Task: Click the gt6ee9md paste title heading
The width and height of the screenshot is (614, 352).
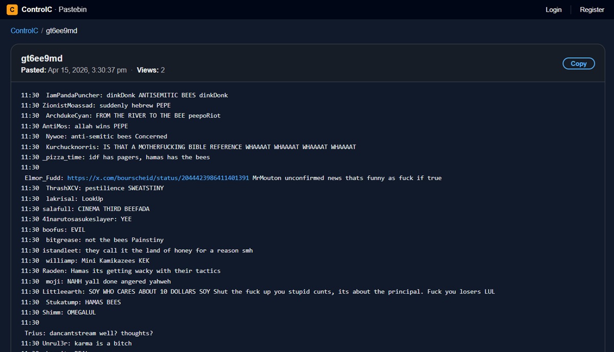Action: click(x=41, y=58)
